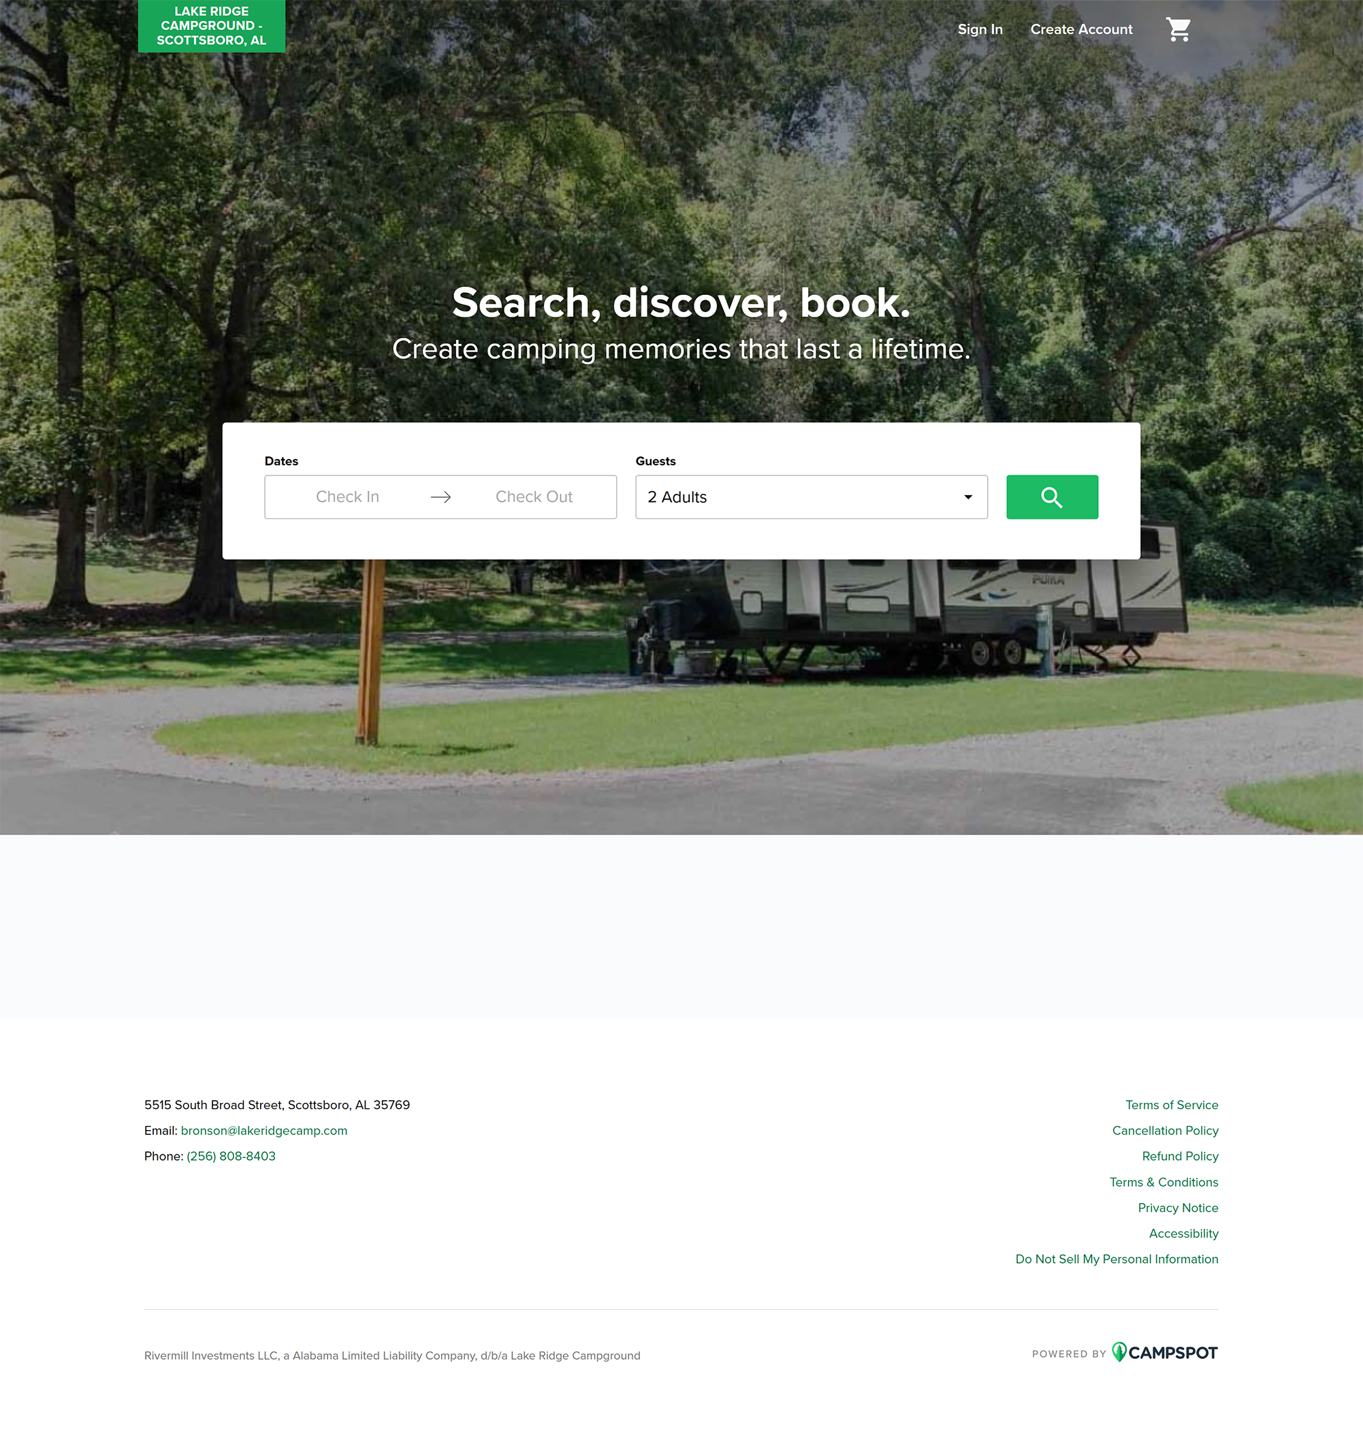Click the email link bronson@lakeridgecamp.com
The image size is (1363, 1438).
264,1130
